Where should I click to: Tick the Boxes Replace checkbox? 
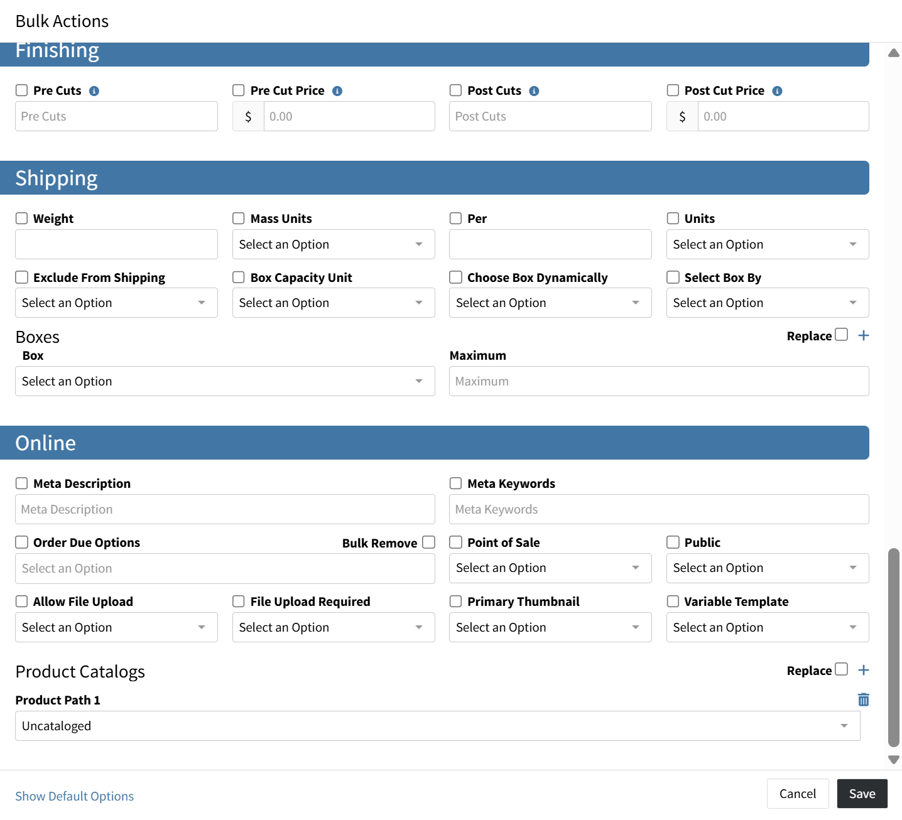pos(842,334)
